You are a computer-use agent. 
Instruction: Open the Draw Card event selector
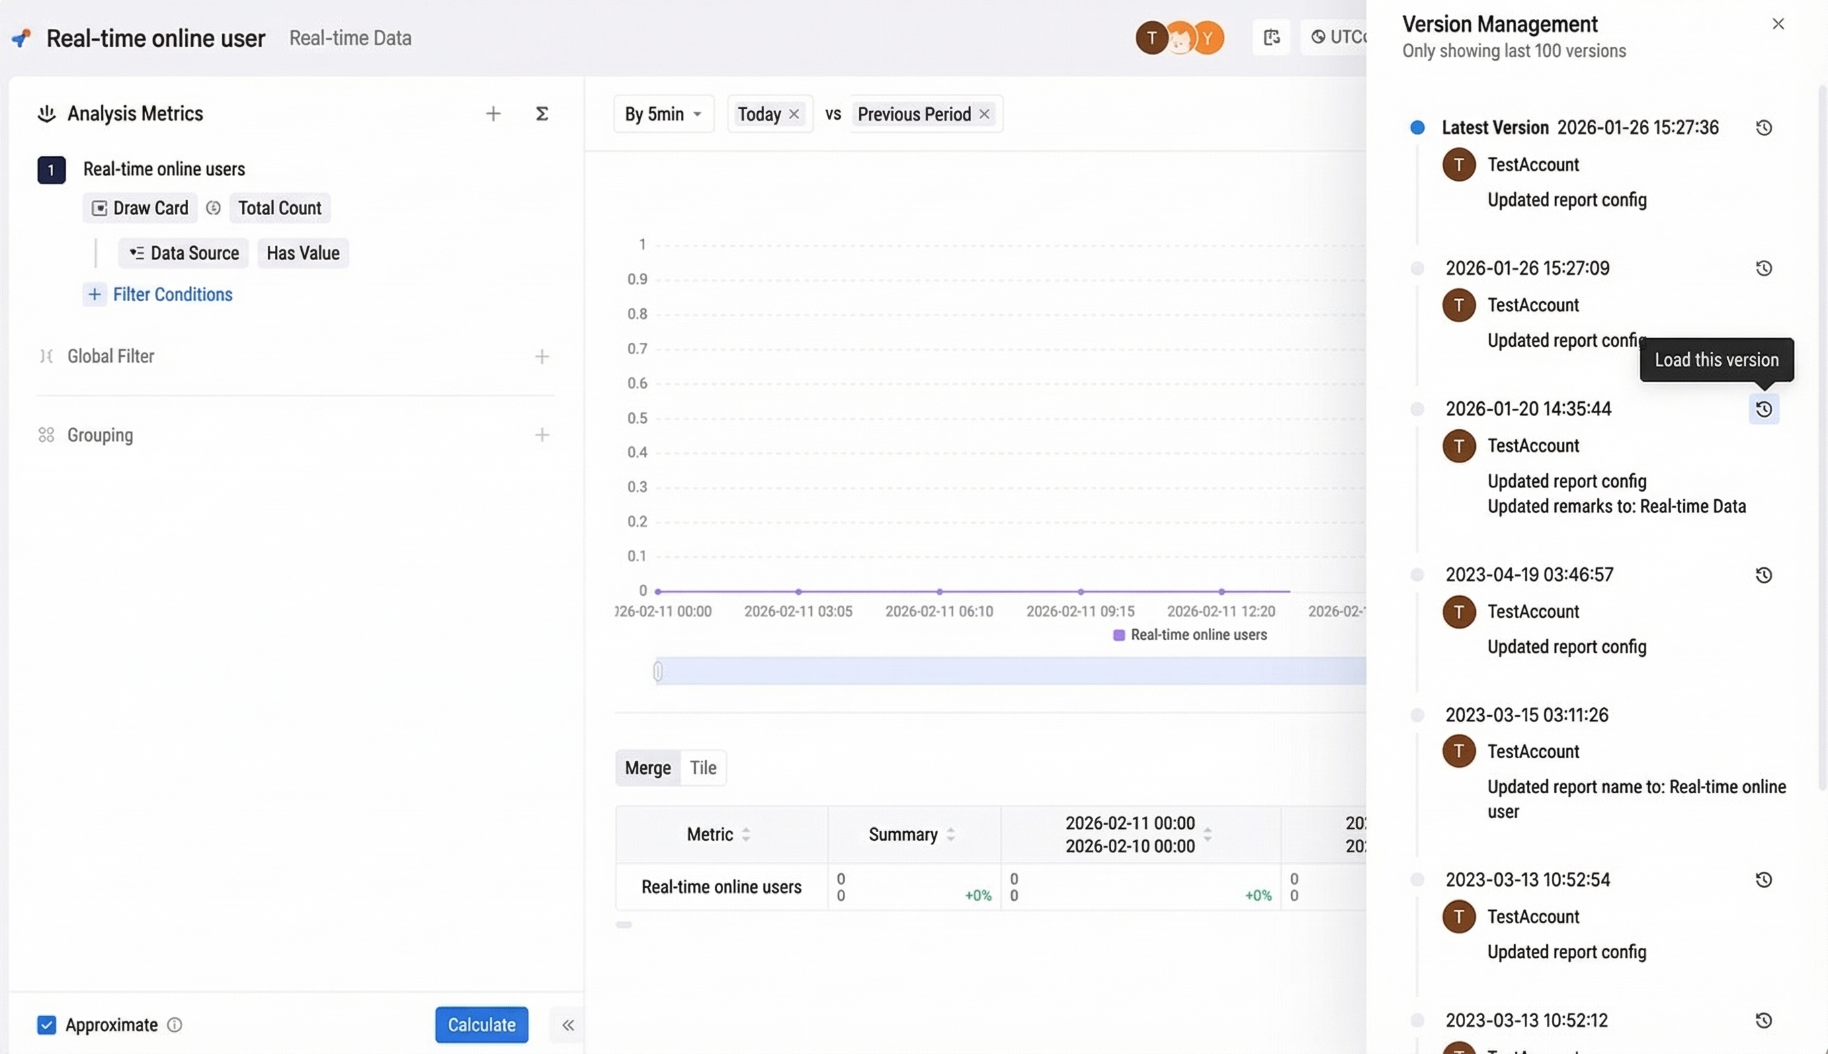[140, 208]
